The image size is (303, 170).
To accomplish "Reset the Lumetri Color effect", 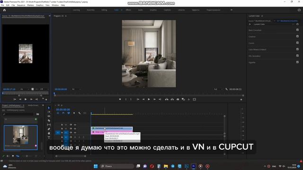I will tap(297, 24).
